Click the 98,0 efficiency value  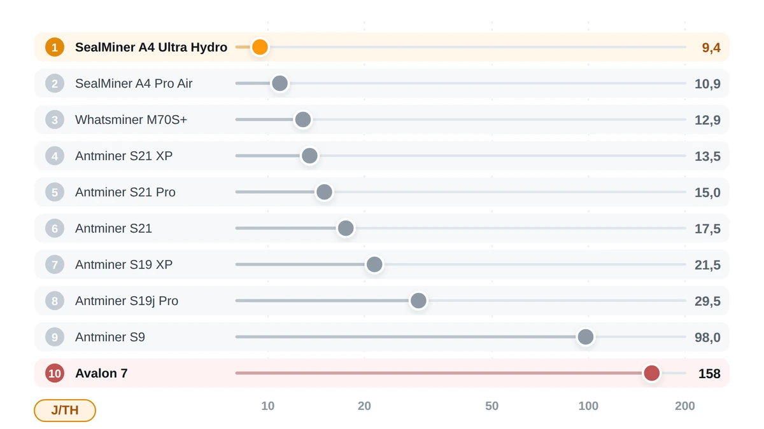point(707,337)
